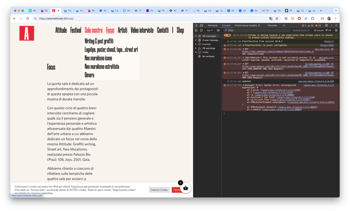Image resolution: width=350 pixels, height=211 pixels.
Task: Open the Default levels dropdown
Action: [301, 30]
